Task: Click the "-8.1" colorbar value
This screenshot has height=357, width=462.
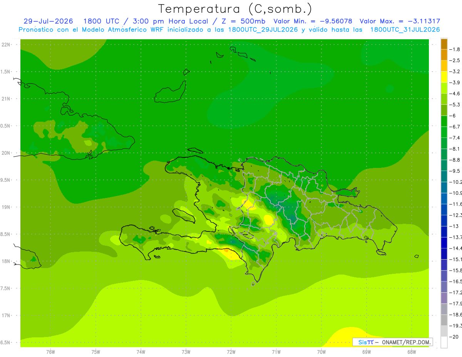Action: 455,149
